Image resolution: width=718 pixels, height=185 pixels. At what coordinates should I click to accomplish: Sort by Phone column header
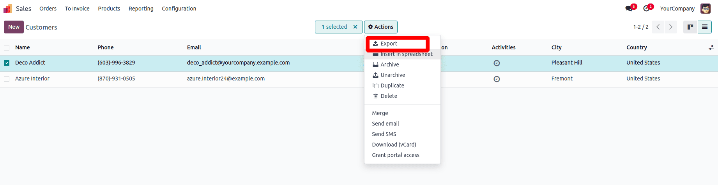tap(106, 47)
